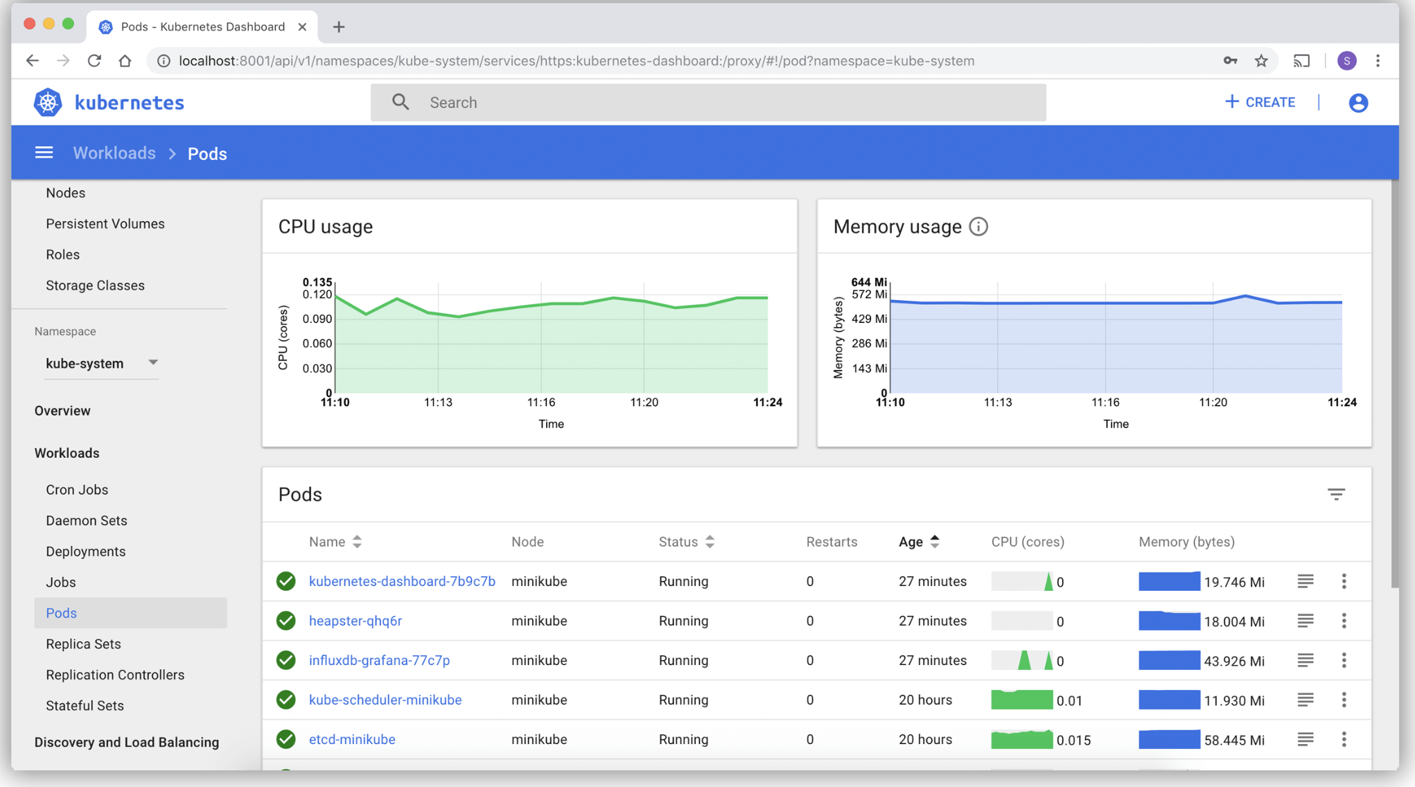Click the browser home icon

tap(125, 61)
